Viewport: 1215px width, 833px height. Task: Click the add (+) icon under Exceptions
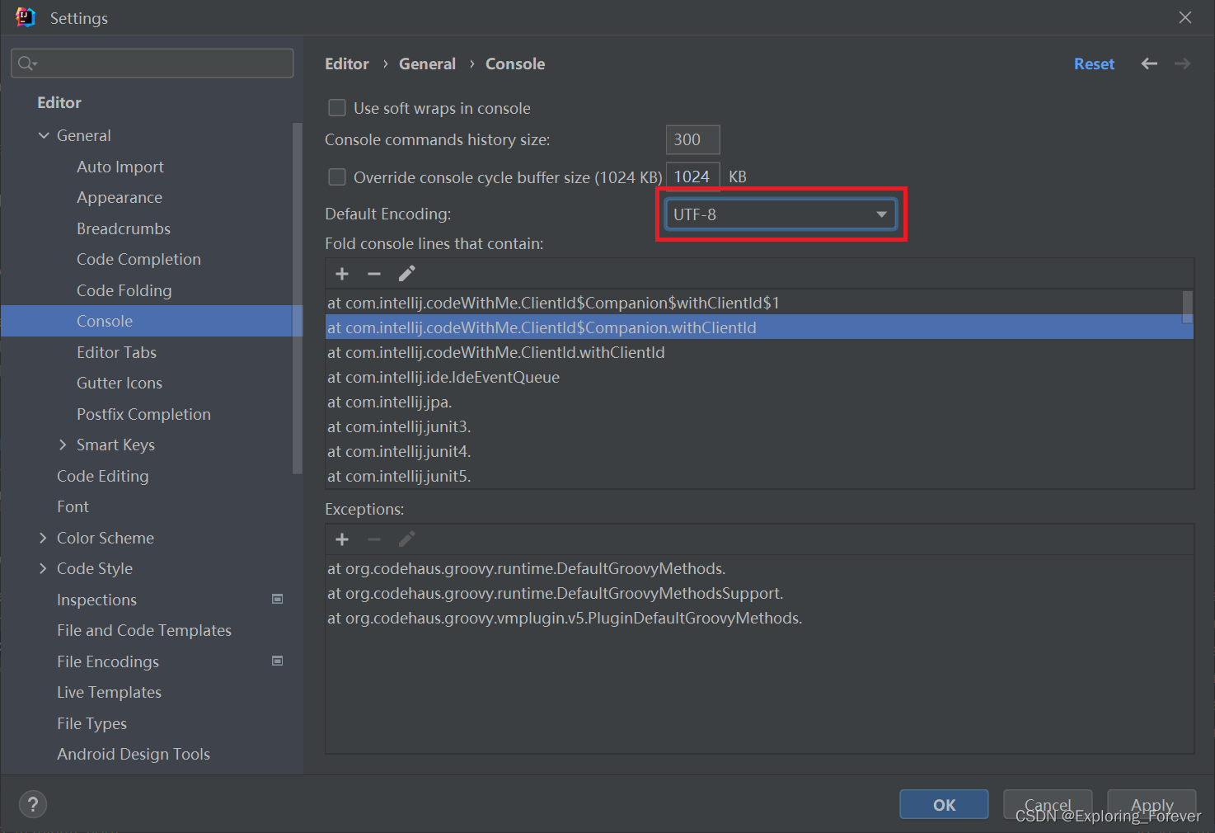(x=342, y=539)
